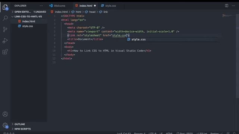Click the style.css suggestion file icon
Image resolution: width=239 pixels, height=134 pixels.
[128, 39]
